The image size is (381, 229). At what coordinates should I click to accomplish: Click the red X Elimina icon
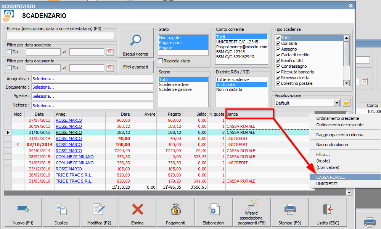click(x=138, y=209)
